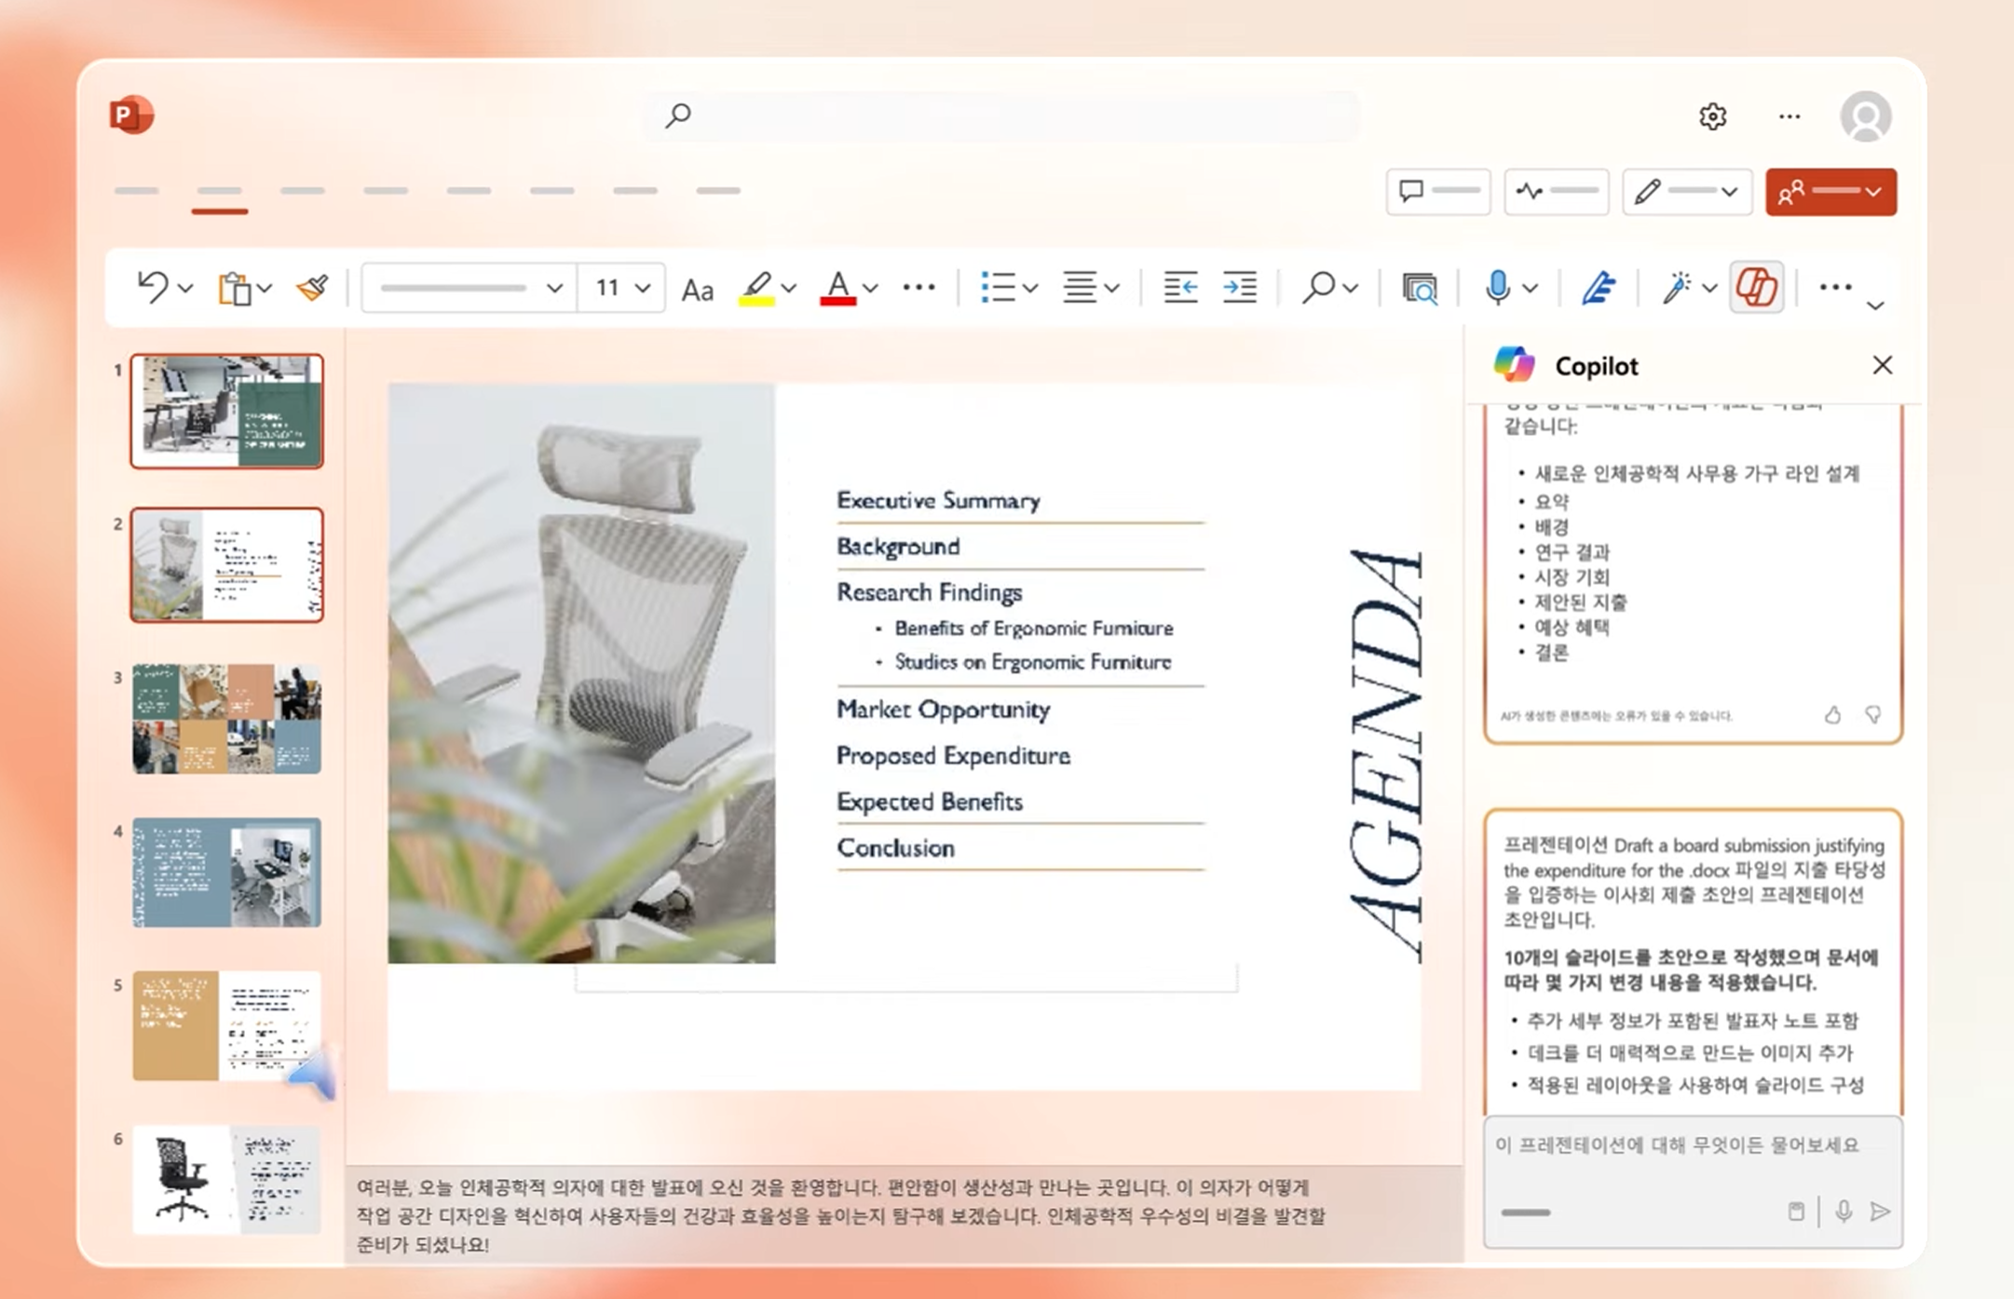
Task: Click the Copilot prompt input field
Action: [1677, 1145]
